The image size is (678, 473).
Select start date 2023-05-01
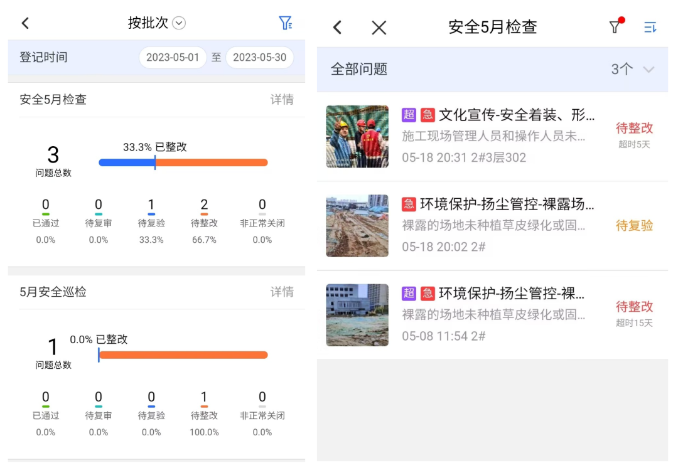[x=173, y=58]
